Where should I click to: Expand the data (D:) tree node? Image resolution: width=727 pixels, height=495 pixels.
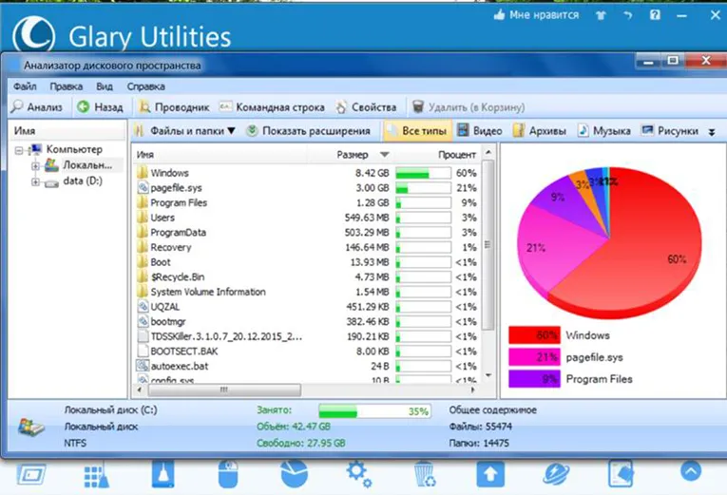click(x=35, y=182)
